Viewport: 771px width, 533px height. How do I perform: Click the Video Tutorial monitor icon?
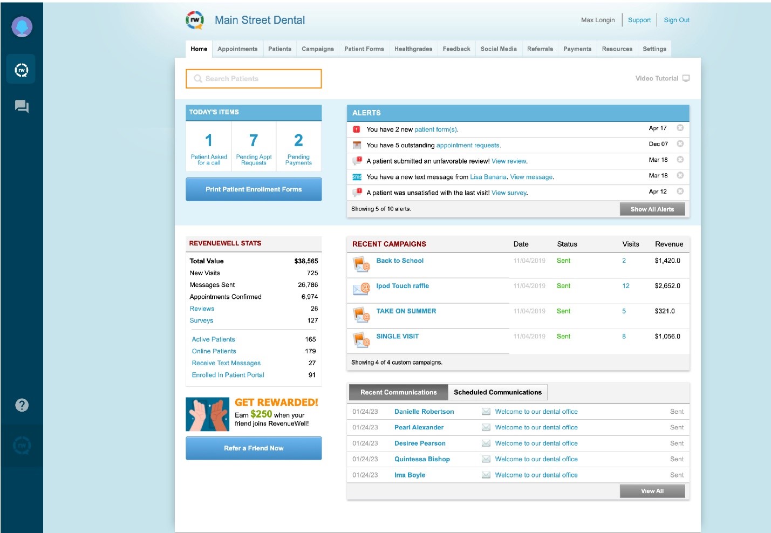click(686, 78)
